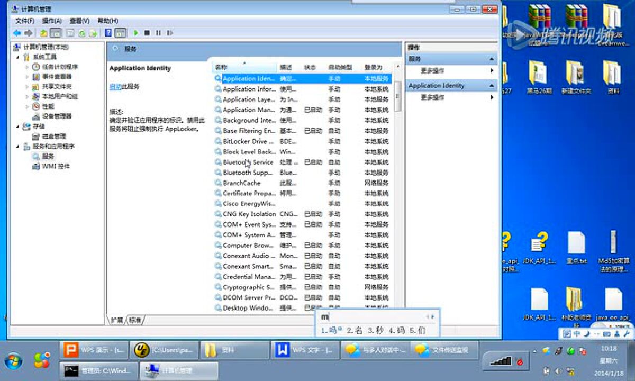Click the Back arrow in toolbar
Screen dimensions: 635x381
[17, 33]
